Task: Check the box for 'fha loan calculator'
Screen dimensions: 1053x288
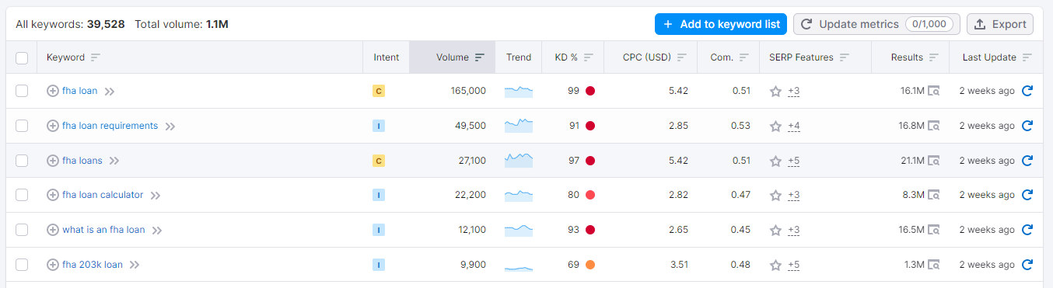Action: coord(22,195)
